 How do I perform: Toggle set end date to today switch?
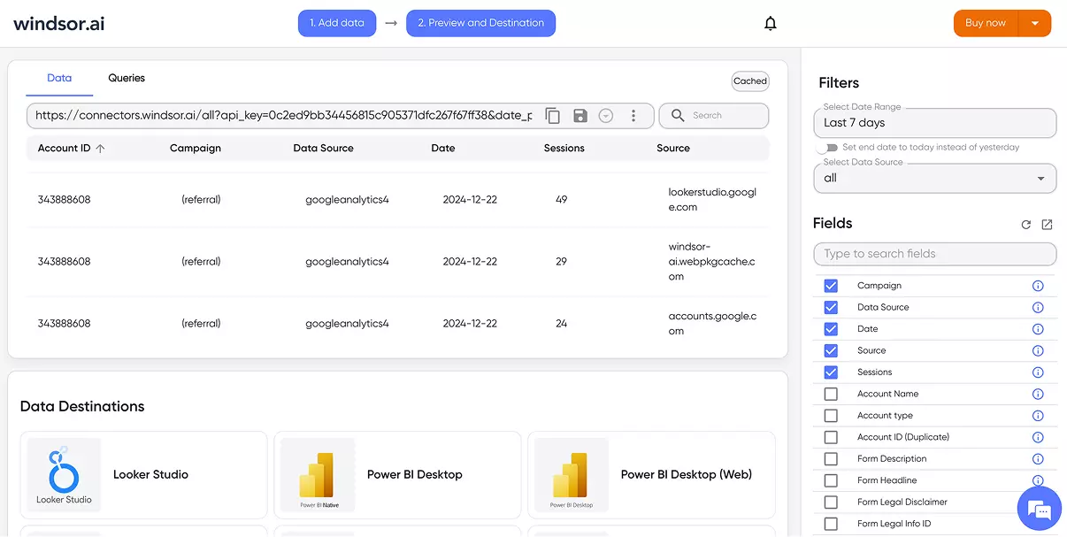(828, 148)
